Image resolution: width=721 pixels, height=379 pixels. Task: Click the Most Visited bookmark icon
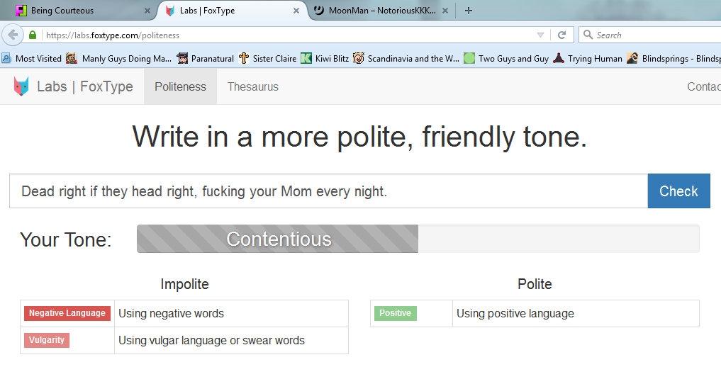(6, 59)
